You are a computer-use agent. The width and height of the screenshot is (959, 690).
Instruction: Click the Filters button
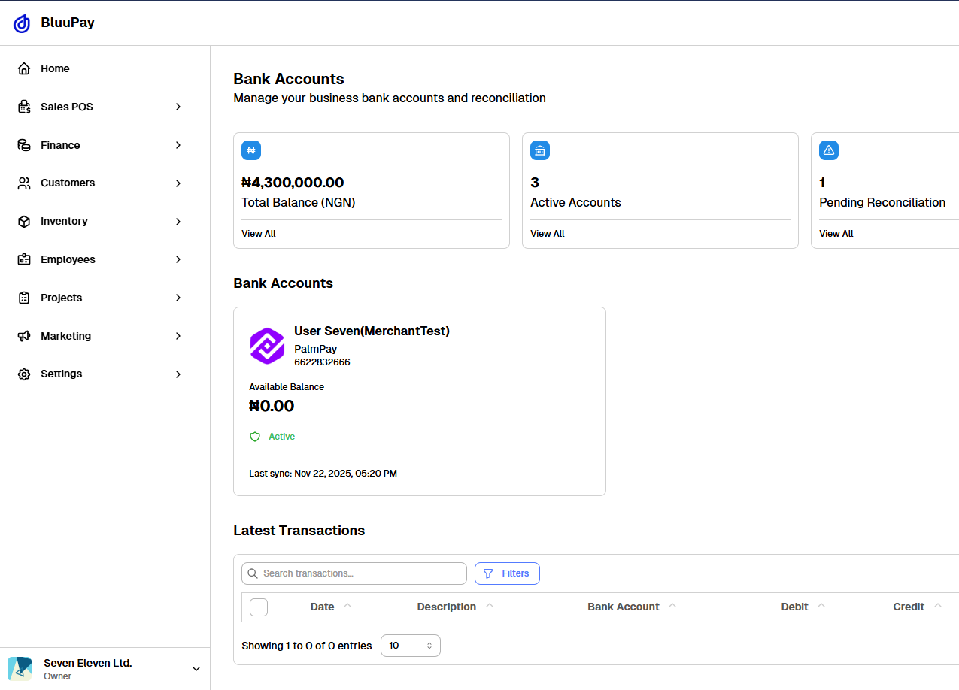coord(507,573)
